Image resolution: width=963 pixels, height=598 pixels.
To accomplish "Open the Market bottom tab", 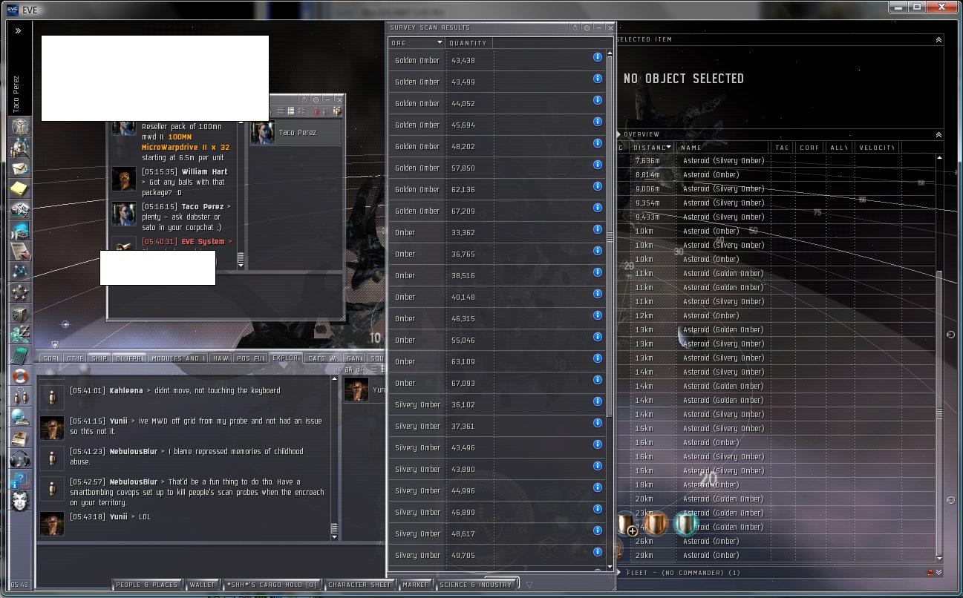I will click(x=415, y=585).
